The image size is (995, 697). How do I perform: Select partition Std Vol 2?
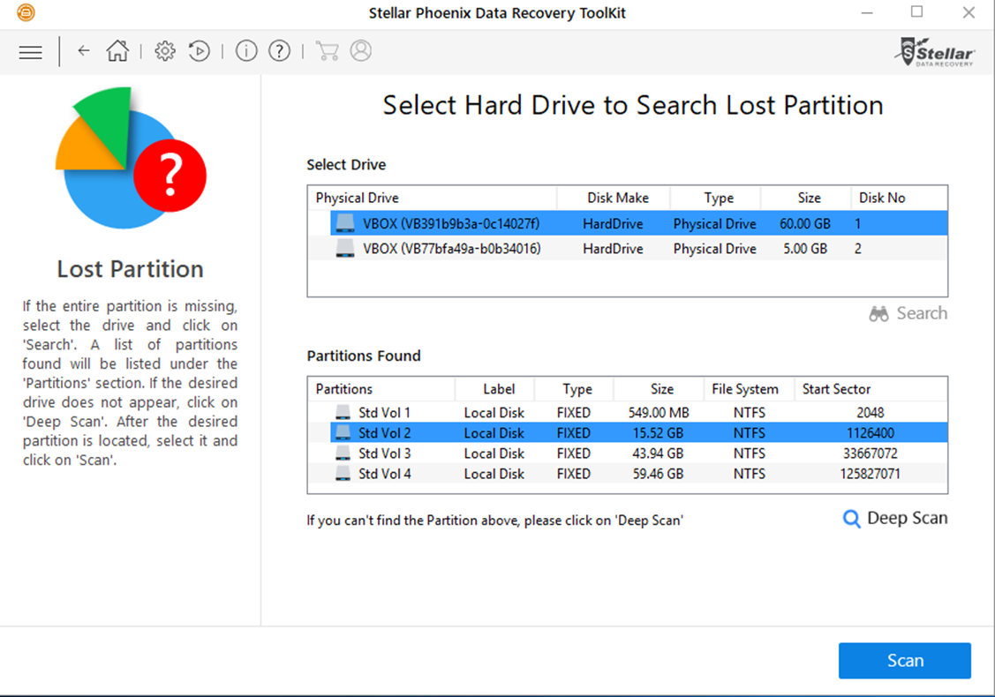[x=638, y=432]
